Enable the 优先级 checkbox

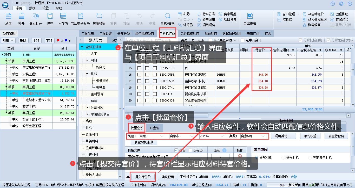tap(190, 150)
